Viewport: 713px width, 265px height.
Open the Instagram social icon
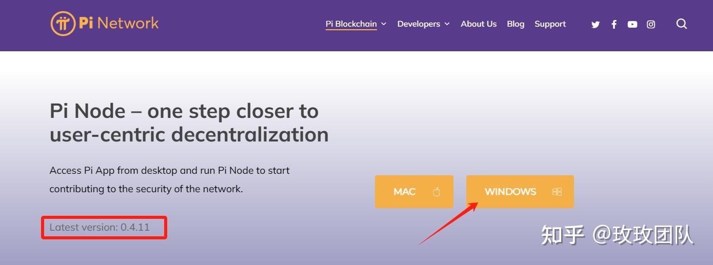pos(651,24)
